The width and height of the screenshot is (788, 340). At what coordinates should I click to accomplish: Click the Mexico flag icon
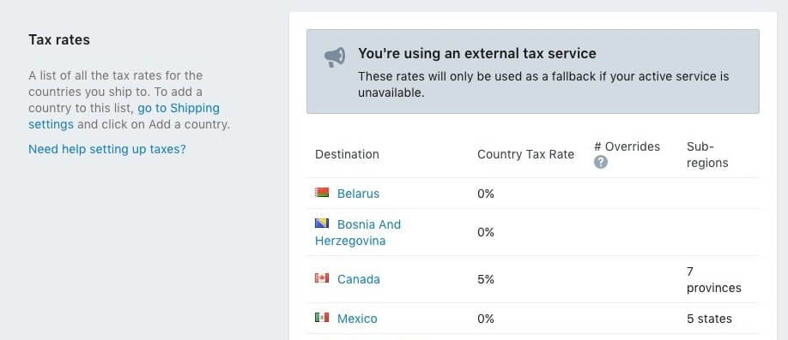pos(322,318)
